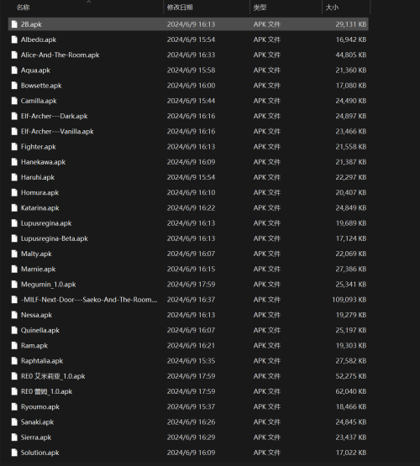Click the icon next to Bowsette.apk
Viewport: 420px width, 466px height.
[x=14, y=86]
